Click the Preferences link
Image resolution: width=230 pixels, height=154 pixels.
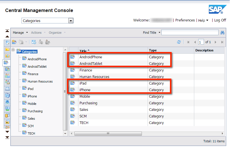click(185, 20)
